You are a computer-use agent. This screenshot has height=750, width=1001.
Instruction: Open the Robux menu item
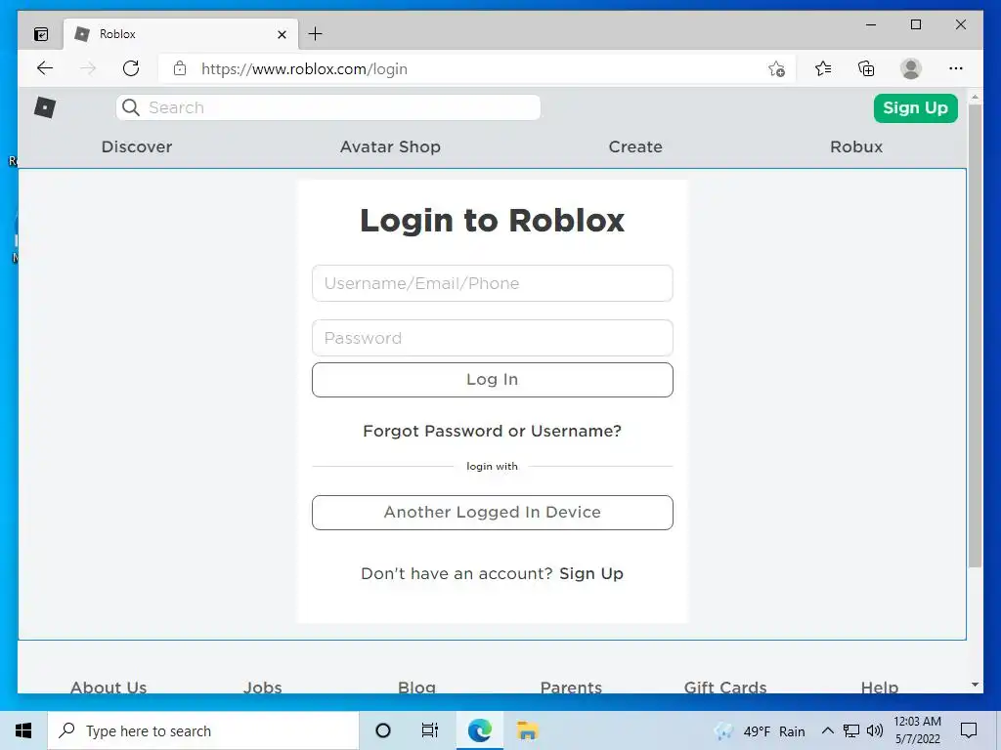coord(856,146)
